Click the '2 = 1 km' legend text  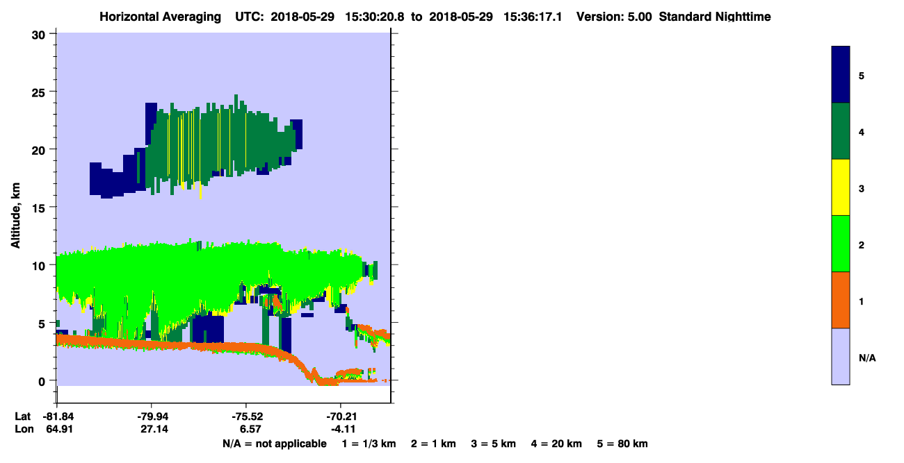coord(433,444)
